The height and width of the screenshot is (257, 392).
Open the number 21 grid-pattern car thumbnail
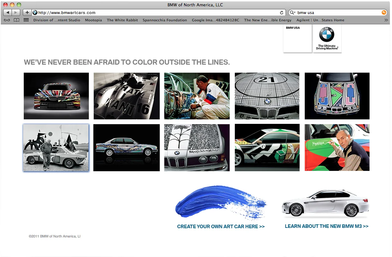point(267,96)
